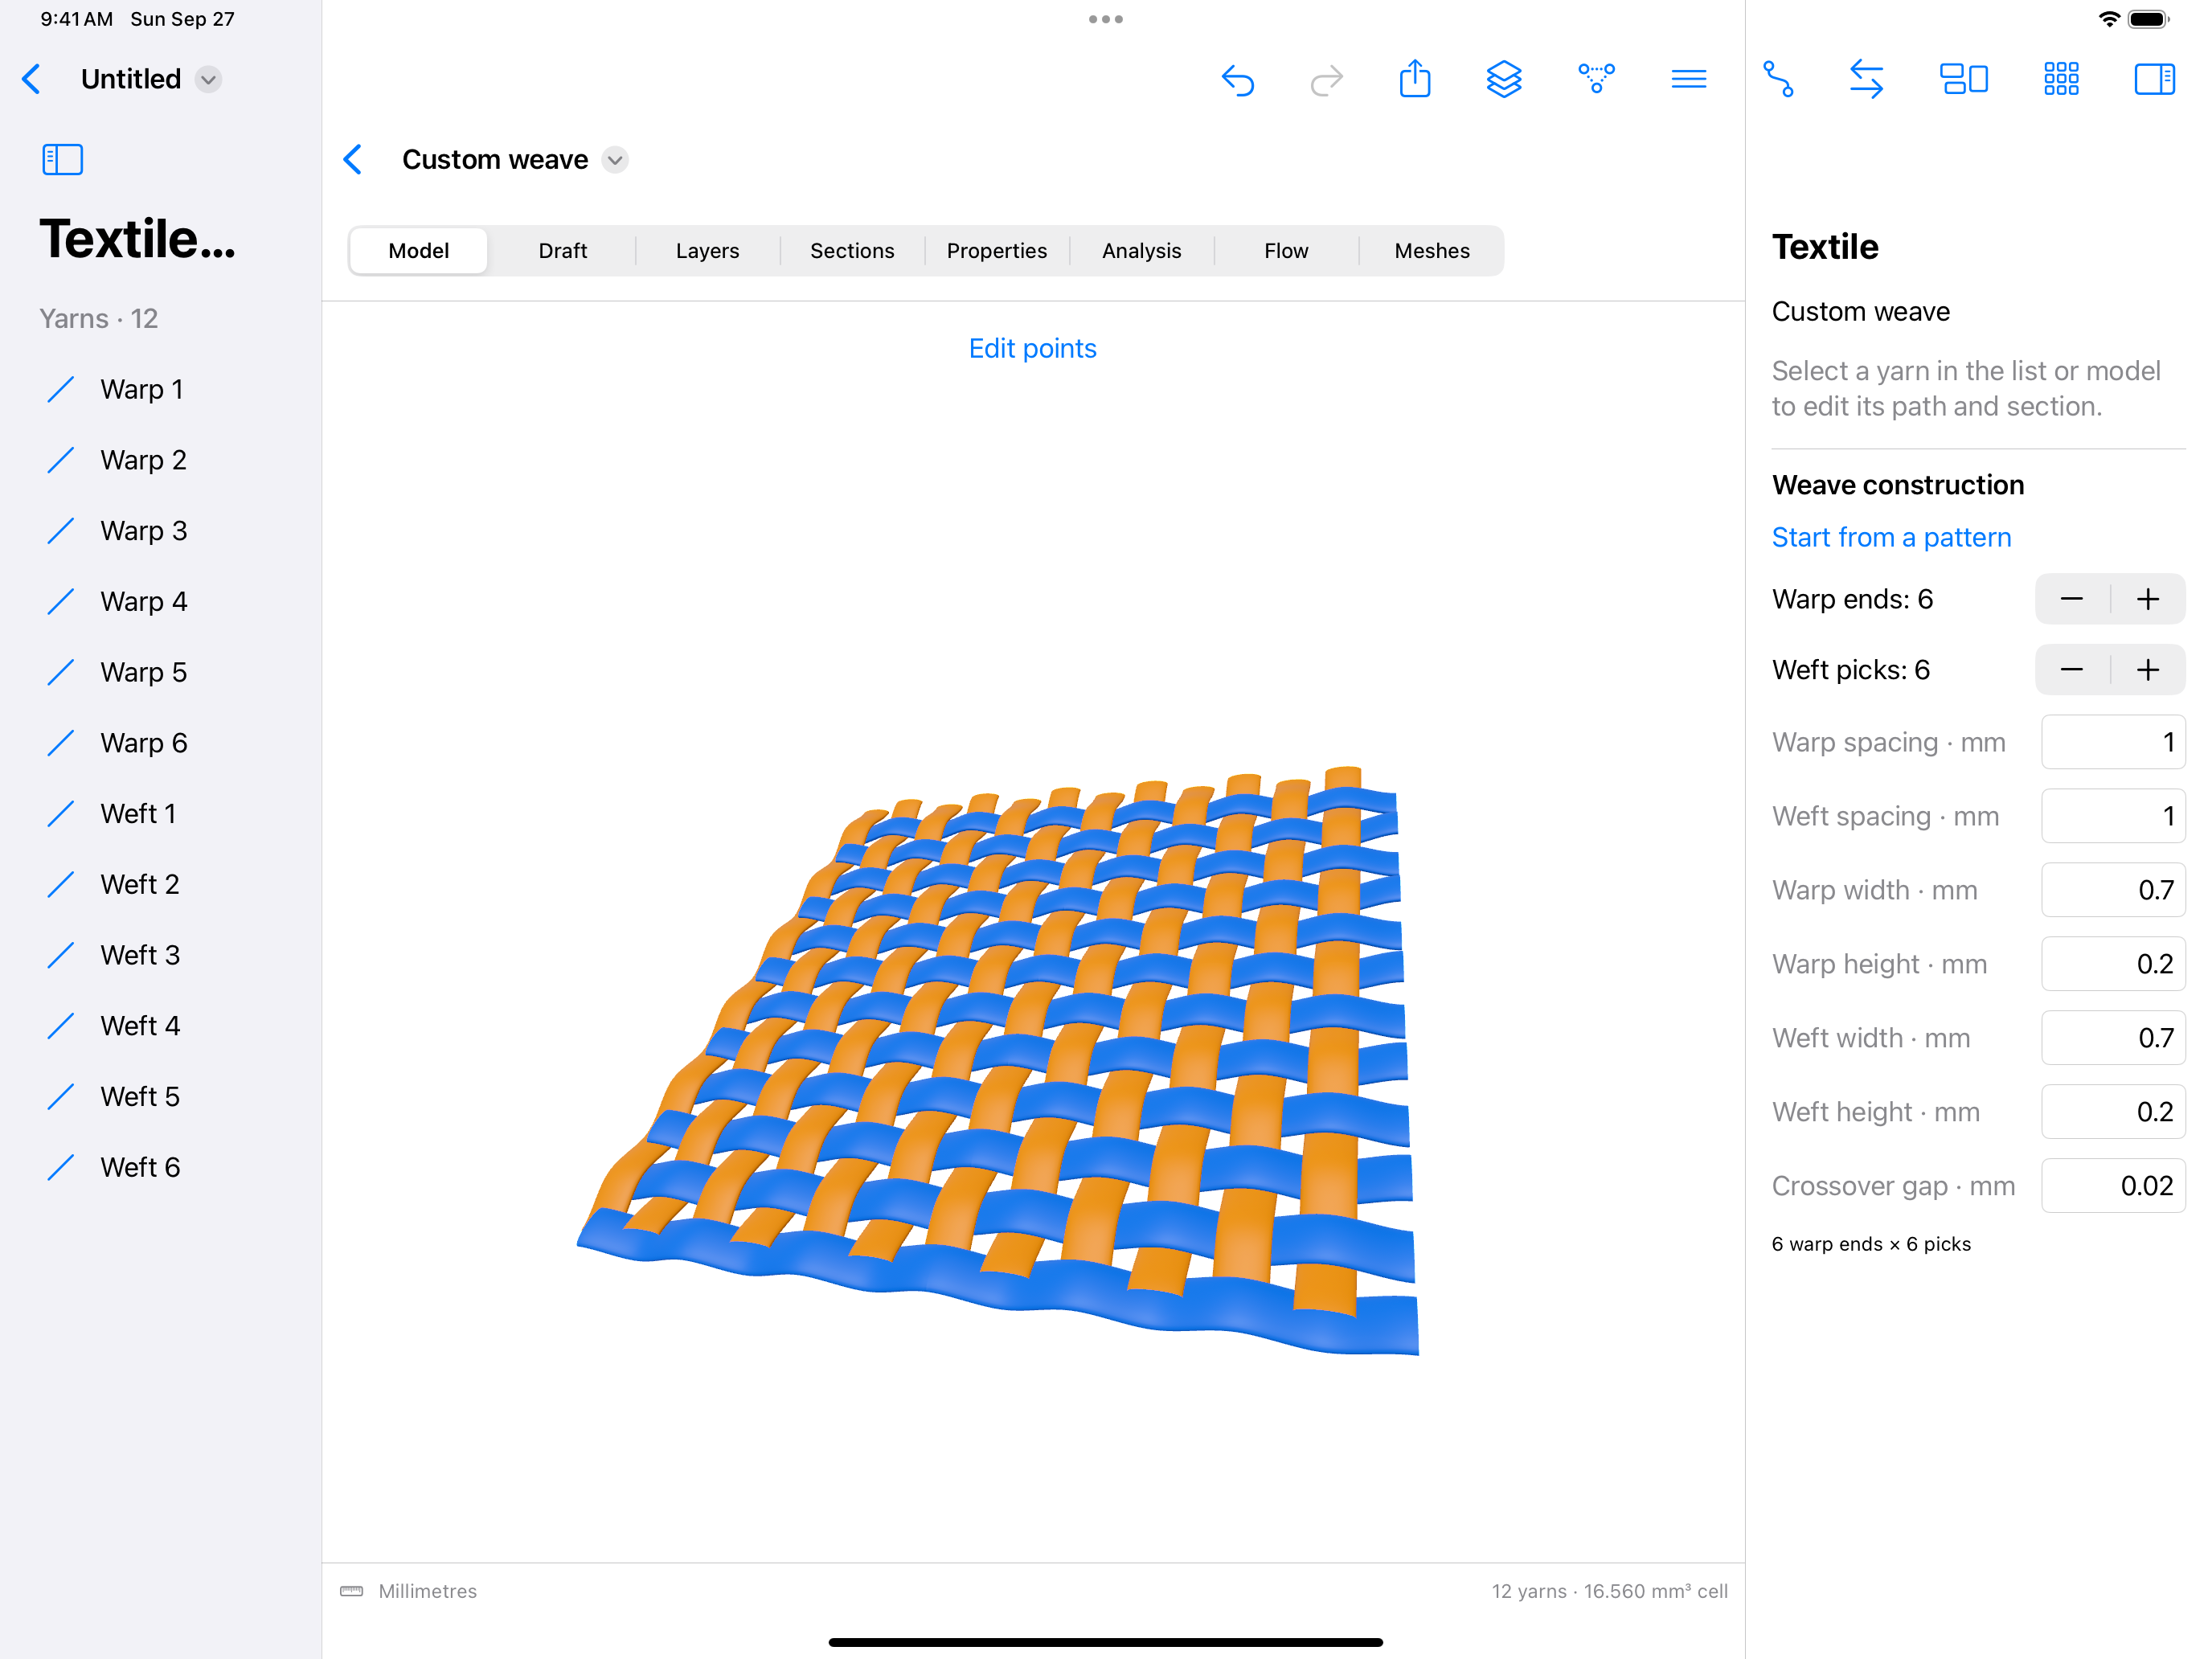Click Start from a pattern link
Viewport: 2212px width, 1659px height.
[x=1891, y=537]
